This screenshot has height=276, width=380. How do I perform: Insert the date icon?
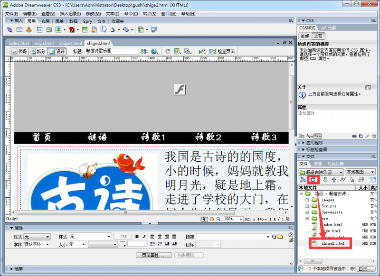click(x=85, y=30)
